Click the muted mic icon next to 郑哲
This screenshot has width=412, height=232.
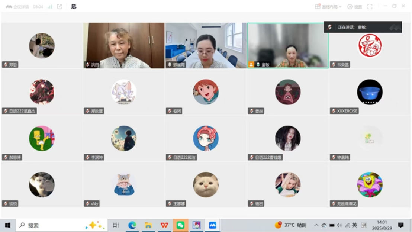[x=6, y=65]
